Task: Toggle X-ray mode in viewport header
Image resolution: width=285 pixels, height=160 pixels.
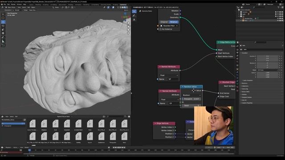Action: 118,8
